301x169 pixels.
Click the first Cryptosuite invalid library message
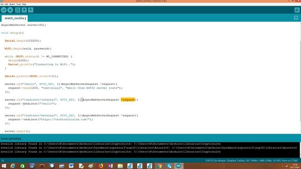[111, 144]
